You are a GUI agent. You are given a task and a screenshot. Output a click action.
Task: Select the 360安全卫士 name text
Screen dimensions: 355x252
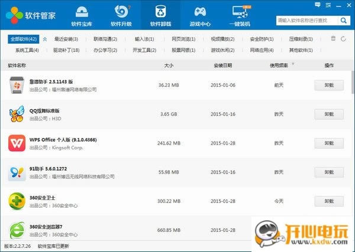pyautogui.click(x=43, y=198)
